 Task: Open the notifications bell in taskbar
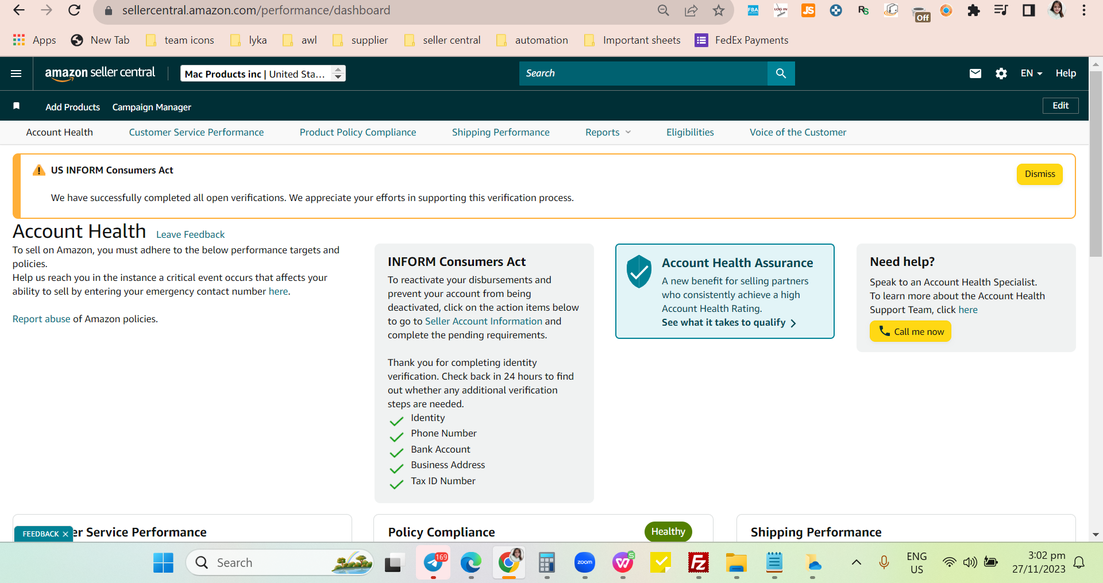coord(1079,562)
